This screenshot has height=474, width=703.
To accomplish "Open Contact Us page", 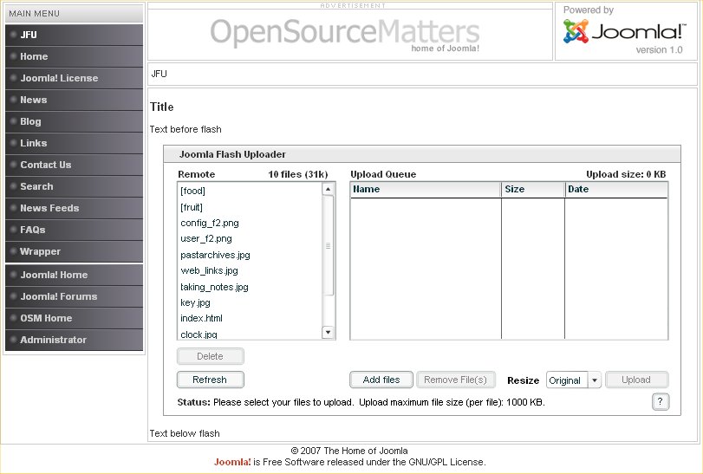I will click(x=74, y=165).
